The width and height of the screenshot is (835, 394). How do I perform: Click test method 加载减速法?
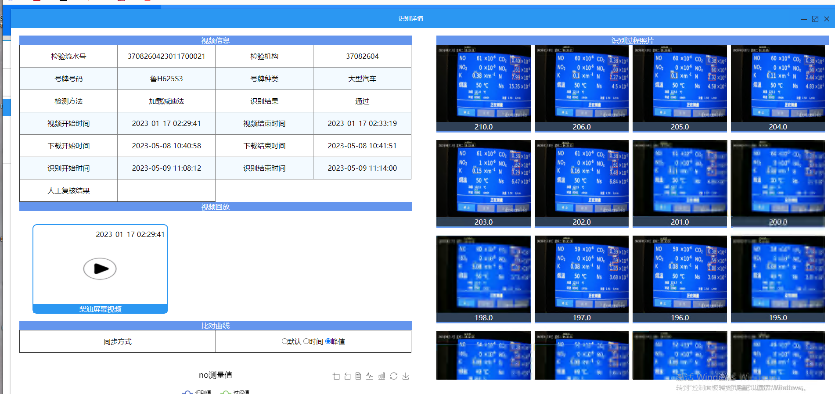click(x=166, y=101)
